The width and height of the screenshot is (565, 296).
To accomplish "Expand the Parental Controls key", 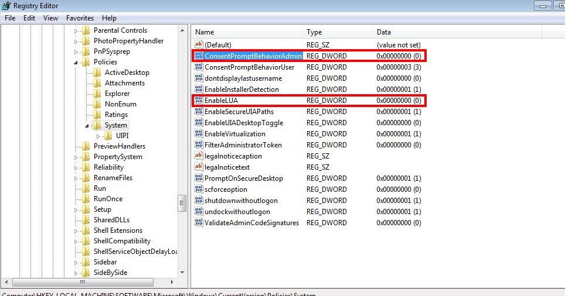I will 76,31.
